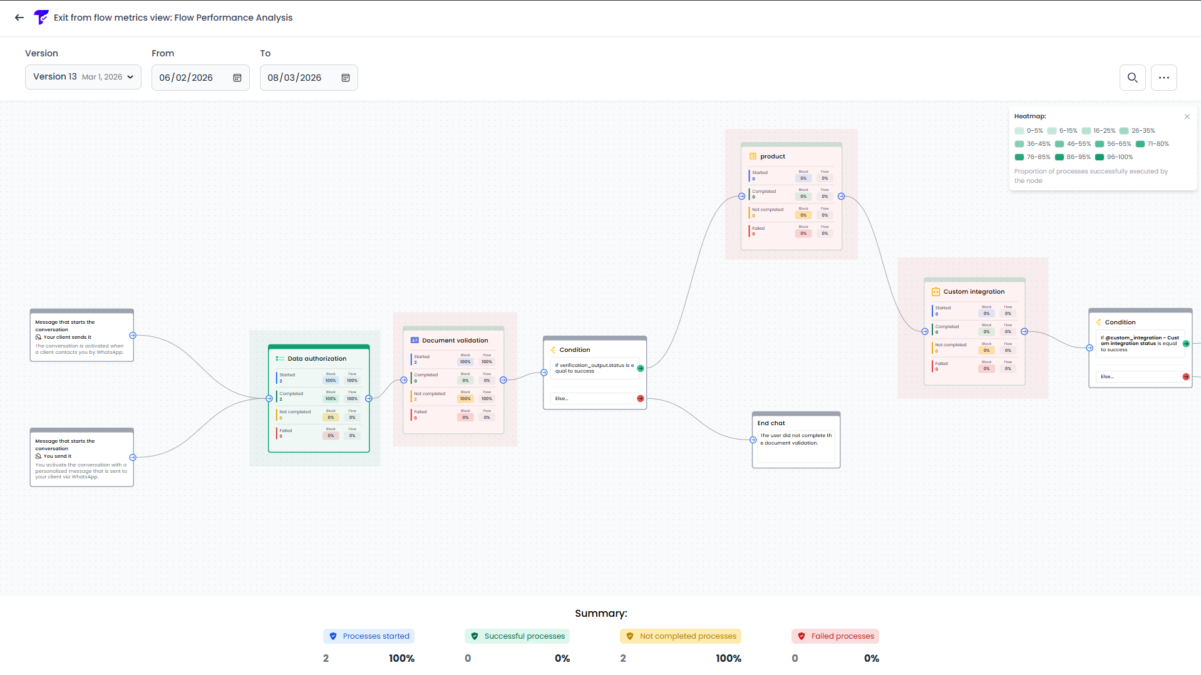This screenshot has height=675, width=1201.
Task: Click the Custom integration node icon
Action: 936,292
